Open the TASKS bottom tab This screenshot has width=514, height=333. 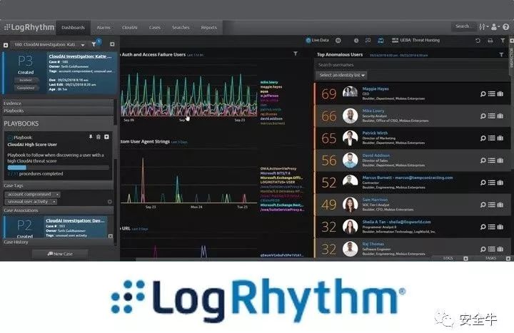[490, 258]
